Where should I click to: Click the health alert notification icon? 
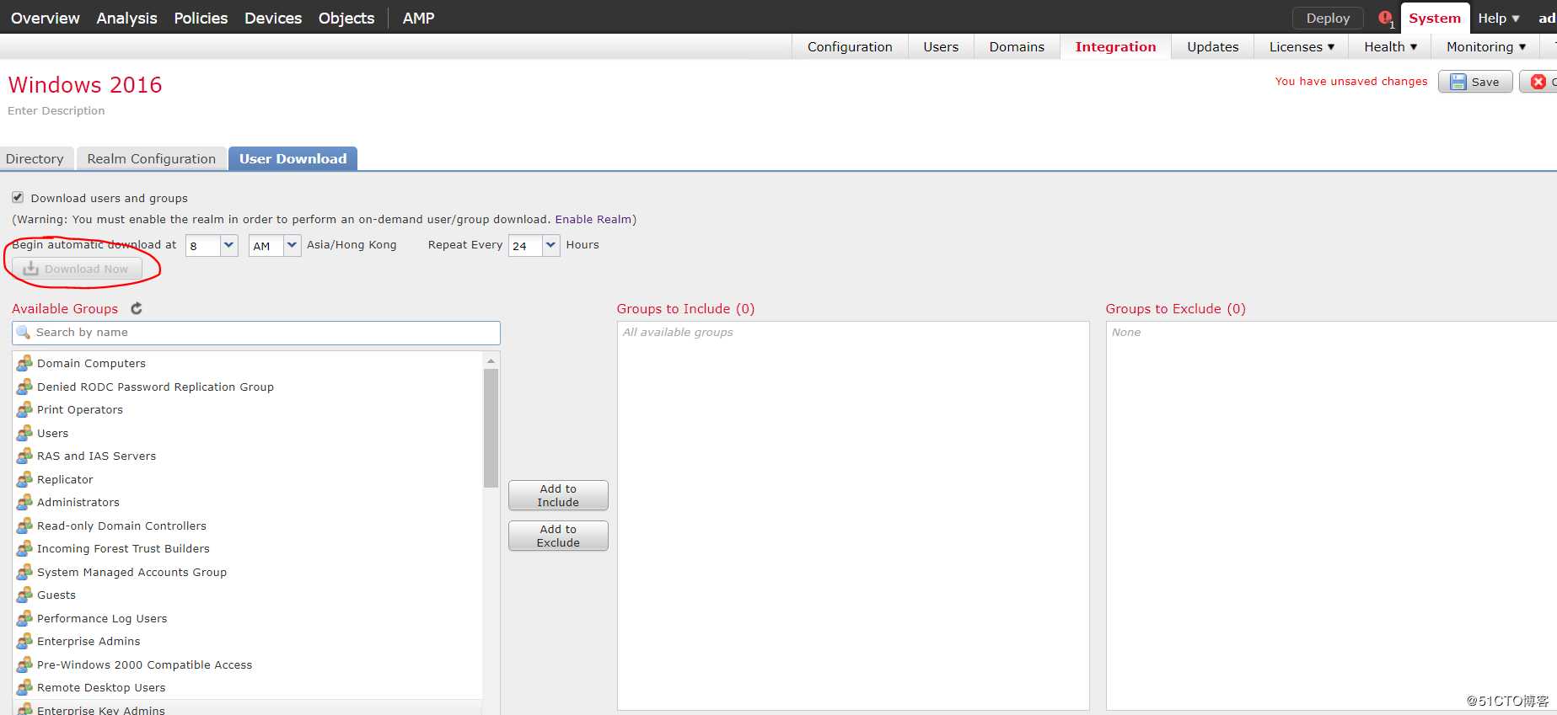pos(1384,18)
